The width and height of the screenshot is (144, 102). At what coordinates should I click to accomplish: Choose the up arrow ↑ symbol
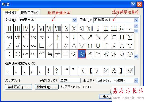click(x=58, y=37)
